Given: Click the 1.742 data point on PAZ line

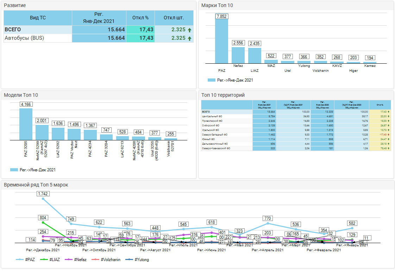Looking at the screenshot, I should tap(43, 199).
